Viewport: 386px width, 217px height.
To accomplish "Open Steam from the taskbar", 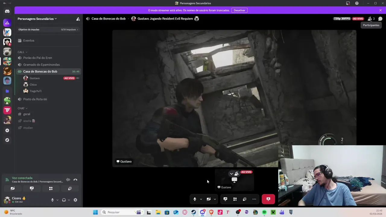I will click(x=194, y=212).
